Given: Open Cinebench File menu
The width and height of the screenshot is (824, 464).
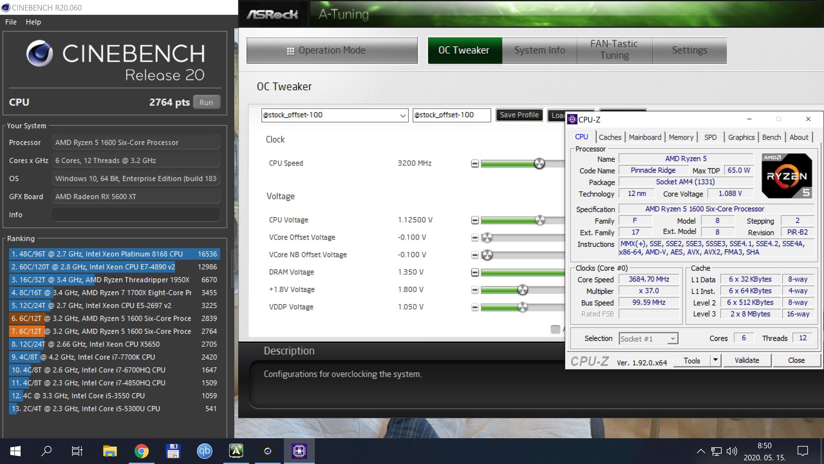Looking at the screenshot, I should click(11, 22).
